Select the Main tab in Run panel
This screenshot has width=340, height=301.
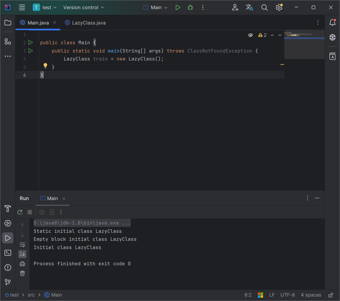coord(52,198)
